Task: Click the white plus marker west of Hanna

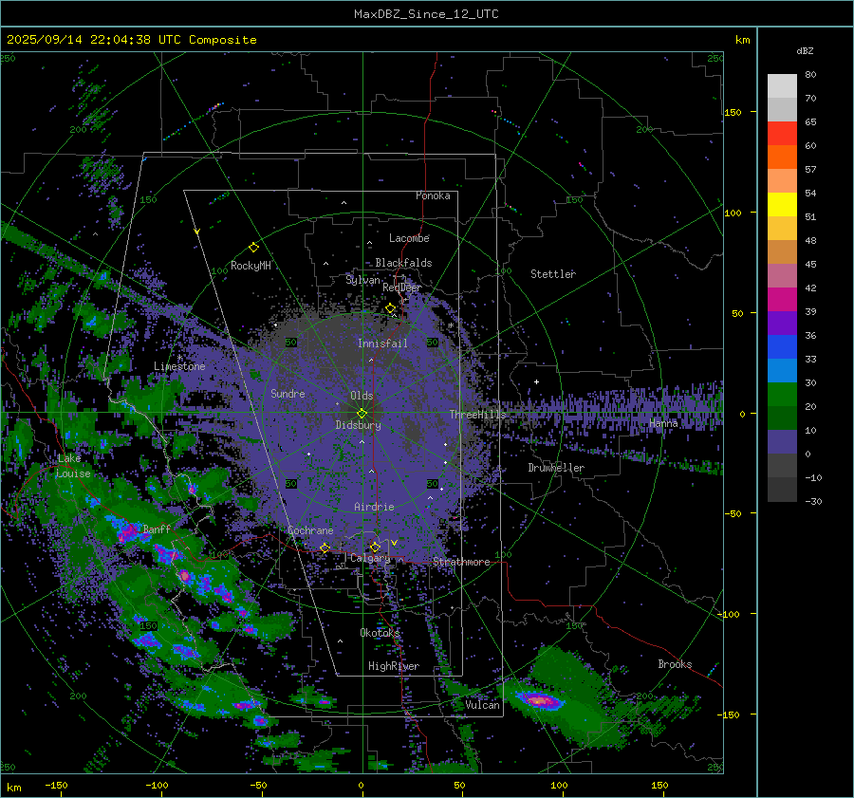Action: click(536, 381)
